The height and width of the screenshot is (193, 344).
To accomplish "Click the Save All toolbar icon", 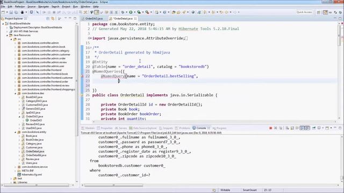I will (16, 12).
